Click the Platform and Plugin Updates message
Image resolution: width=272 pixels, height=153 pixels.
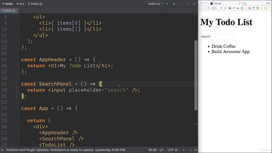click(66, 150)
